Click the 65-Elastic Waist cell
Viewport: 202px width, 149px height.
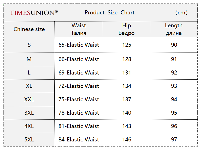(x=79, y=45)
